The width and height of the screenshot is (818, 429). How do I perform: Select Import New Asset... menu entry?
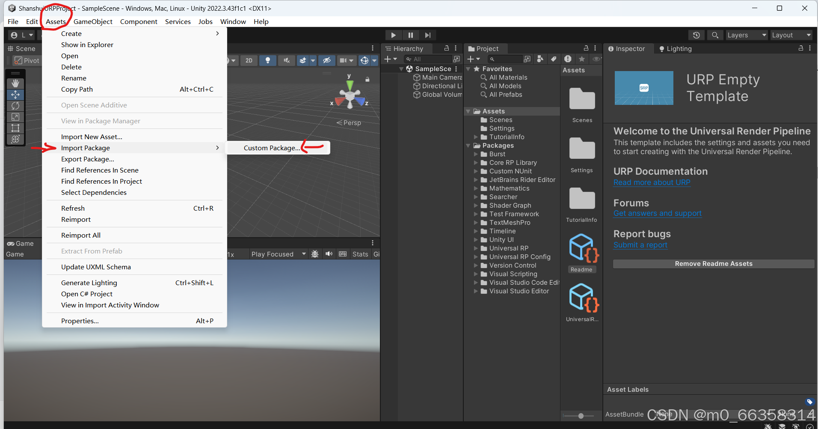134,137
